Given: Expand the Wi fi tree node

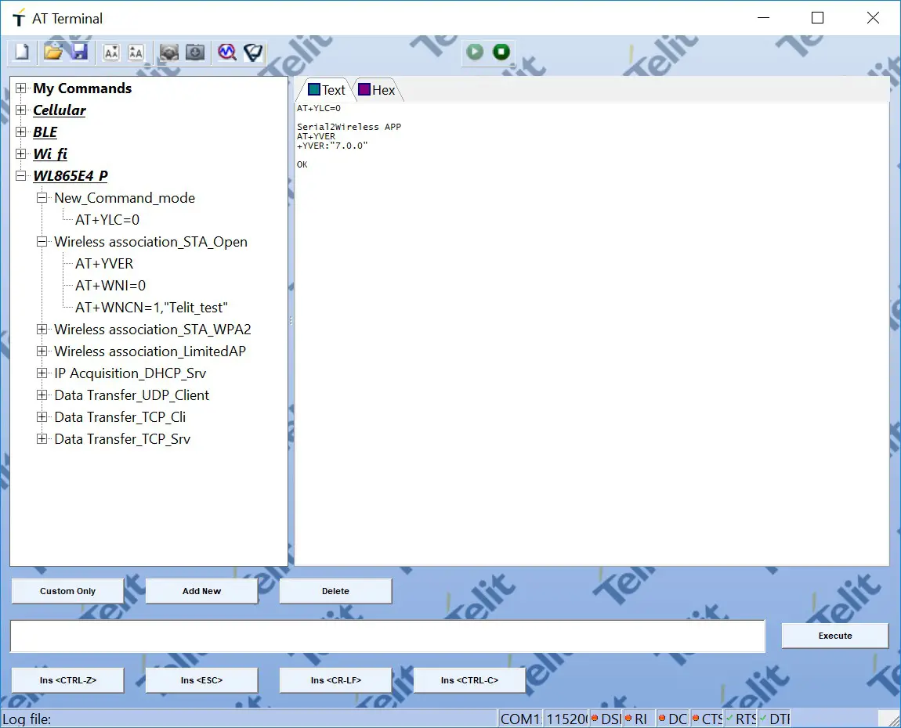Looking at the screenshot, I should tap(20, 154).
